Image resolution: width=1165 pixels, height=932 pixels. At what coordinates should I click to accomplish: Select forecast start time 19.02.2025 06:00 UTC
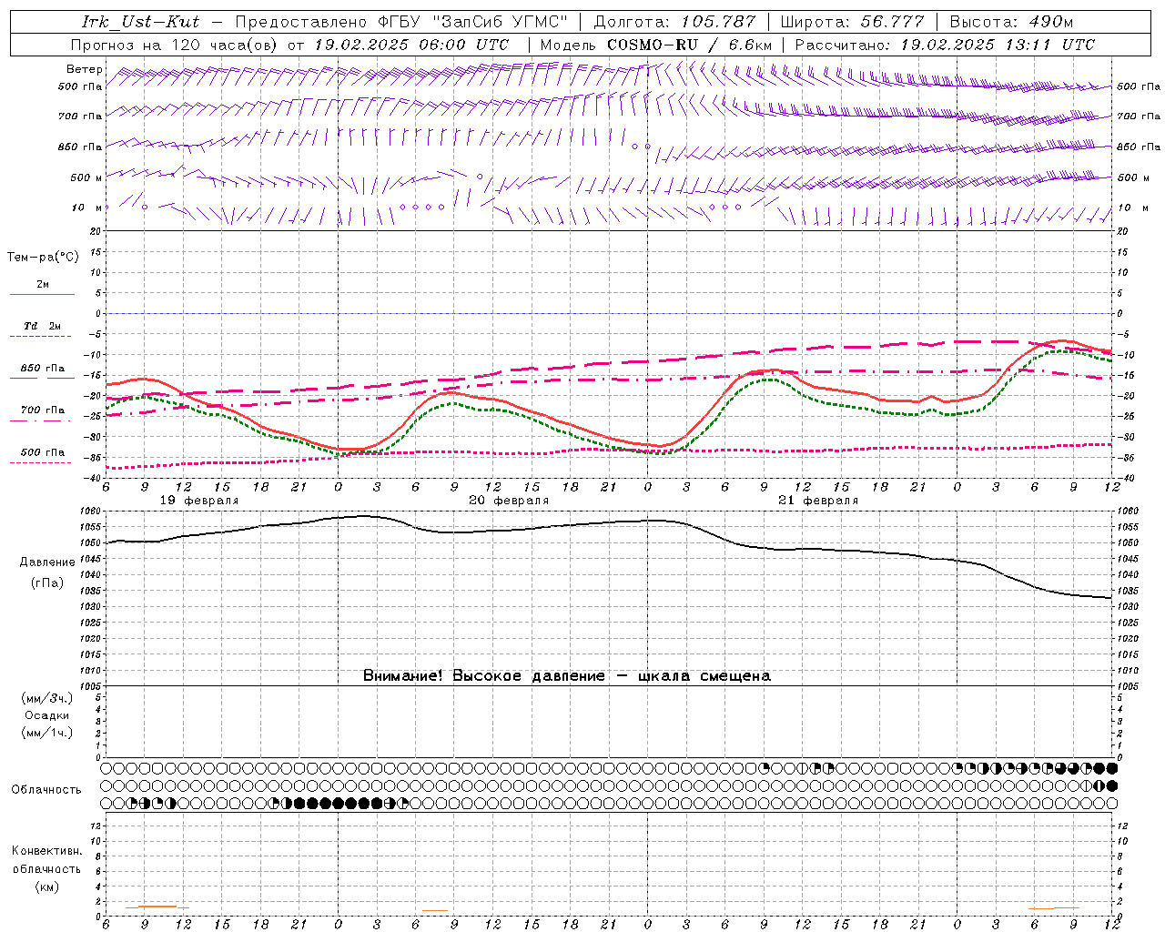(411, 45)
